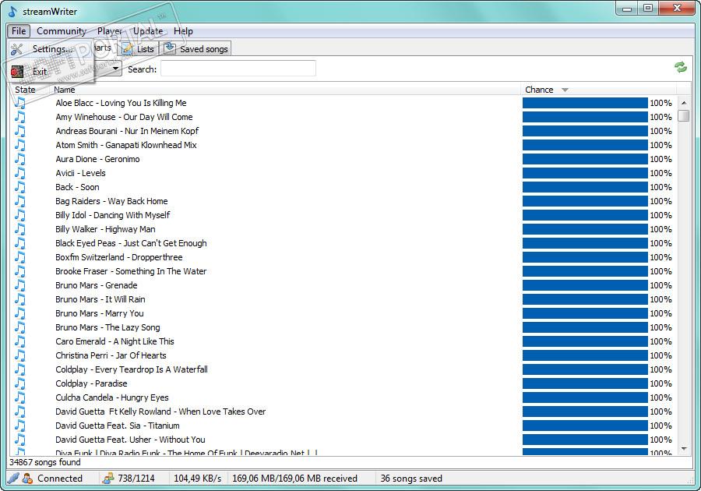Click the 104,49 KB/s status entry
701x491 pixels.
click(197, 479)
